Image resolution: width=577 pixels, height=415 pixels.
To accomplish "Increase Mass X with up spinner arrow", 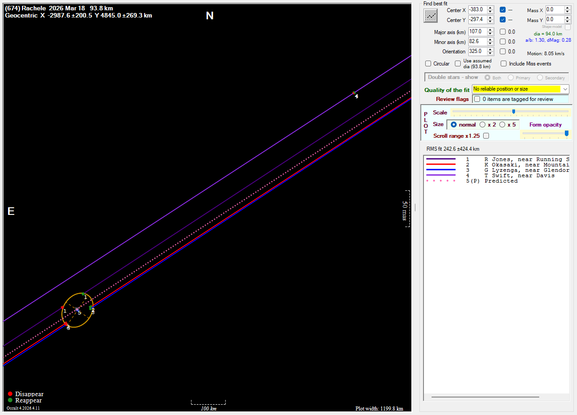I will coord(568,8).
